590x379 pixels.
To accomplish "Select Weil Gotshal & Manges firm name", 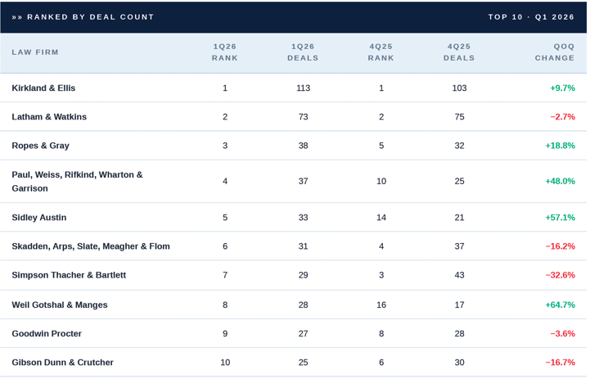I will (60, 305).
